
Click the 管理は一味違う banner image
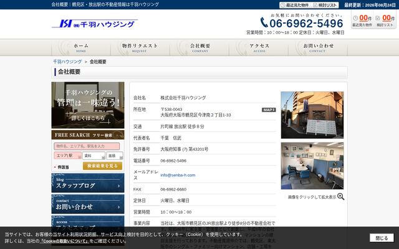coord(88,105)
